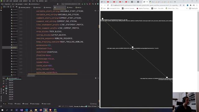The width and height of the screenshot is (199, 112).
Task: Click the Python interpreter status bar entry
Action: coord(92,106)
